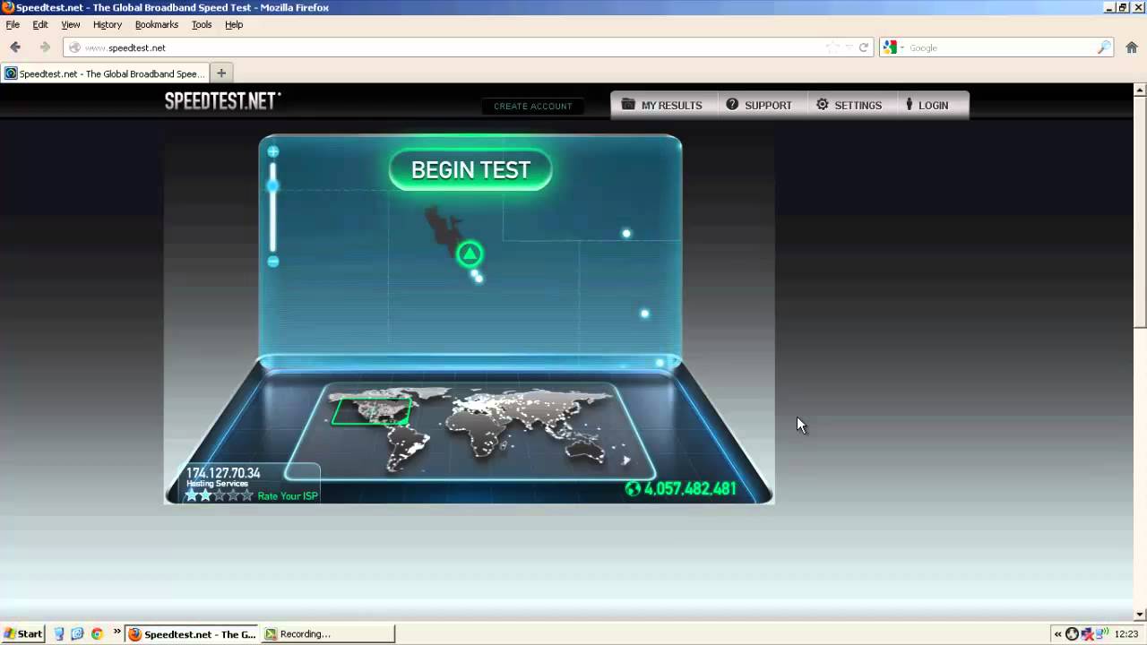This screenshot has height=645, width=1147.
Task: Click the green highlighted region on world map
Action: point(371,411)
